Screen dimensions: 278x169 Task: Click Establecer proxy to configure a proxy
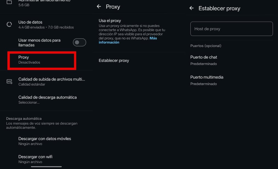click(114, 60)
